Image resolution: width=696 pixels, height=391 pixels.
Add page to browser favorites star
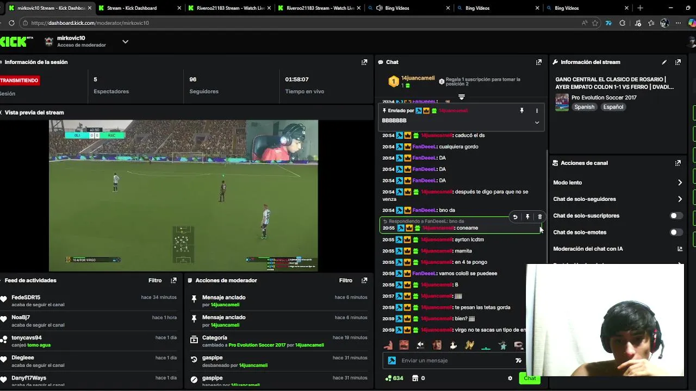595,23
